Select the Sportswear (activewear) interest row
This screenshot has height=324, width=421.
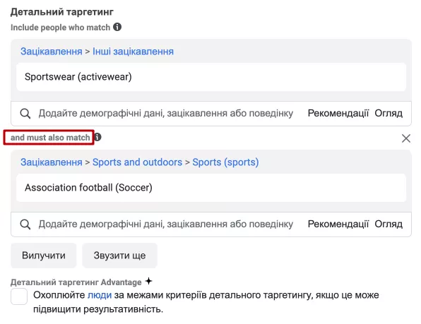[211, 77]
